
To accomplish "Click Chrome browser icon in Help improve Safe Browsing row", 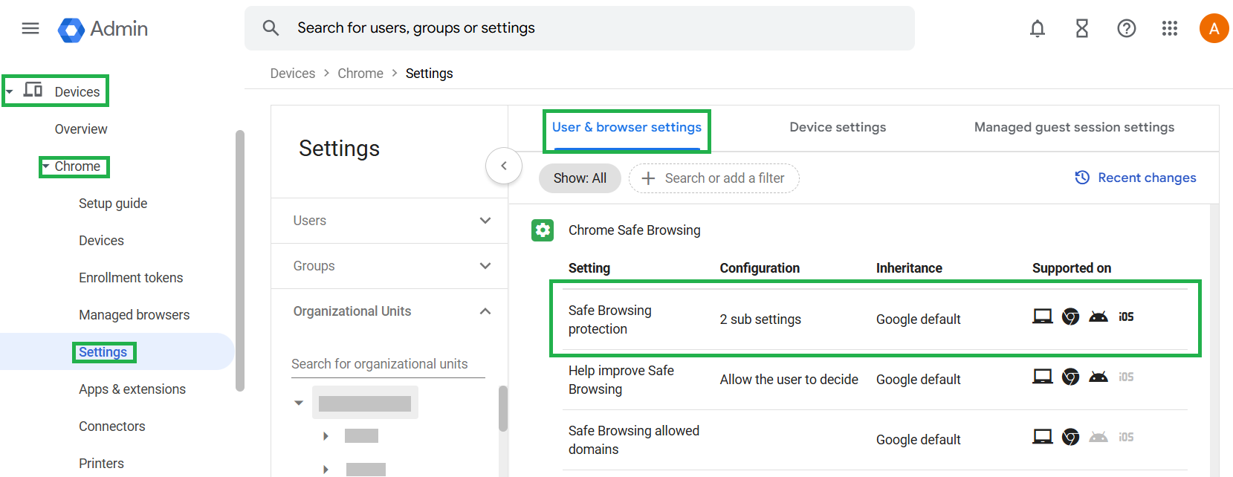I will click(1070, 377).
